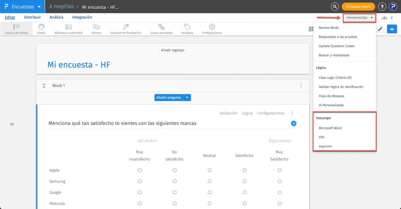Screen dimensions: 401x209
Task: Select Apple Muy insatisfecho radio button
Action: 140,170
